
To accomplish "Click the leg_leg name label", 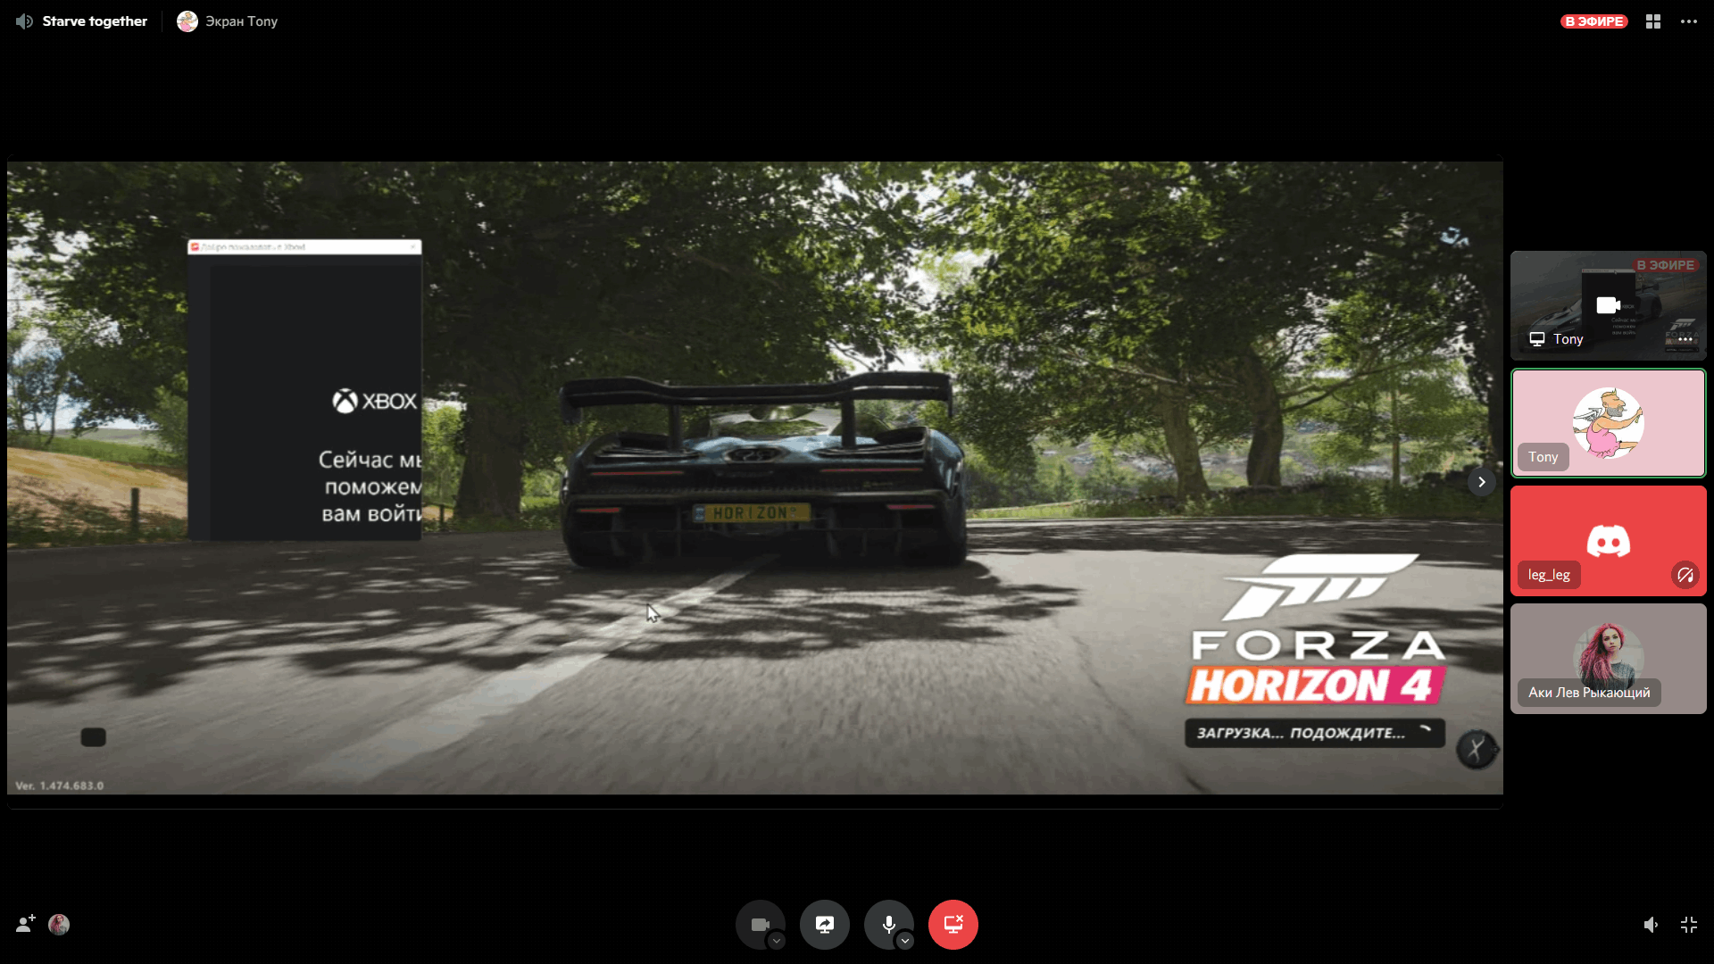I will click(x=1549, y=575).
